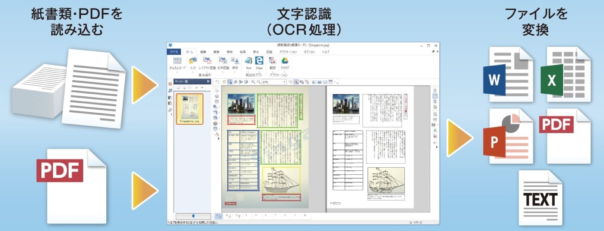
Task: Expand the かんたんモード dropdown arrow
Action: [177, 71]
